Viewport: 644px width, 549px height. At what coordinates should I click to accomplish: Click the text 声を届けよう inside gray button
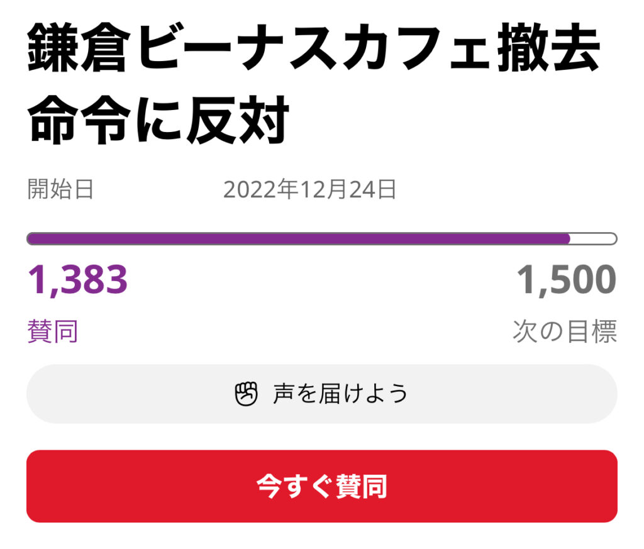tap(340, 394)
